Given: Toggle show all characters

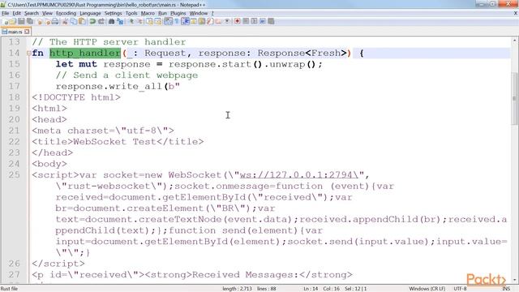Looking at the screenshot, I should coord(177,22).
